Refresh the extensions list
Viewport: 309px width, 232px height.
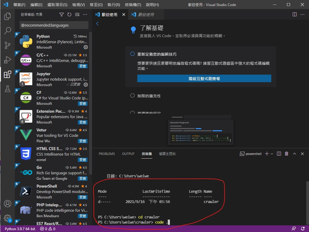[x=69, y=14]
